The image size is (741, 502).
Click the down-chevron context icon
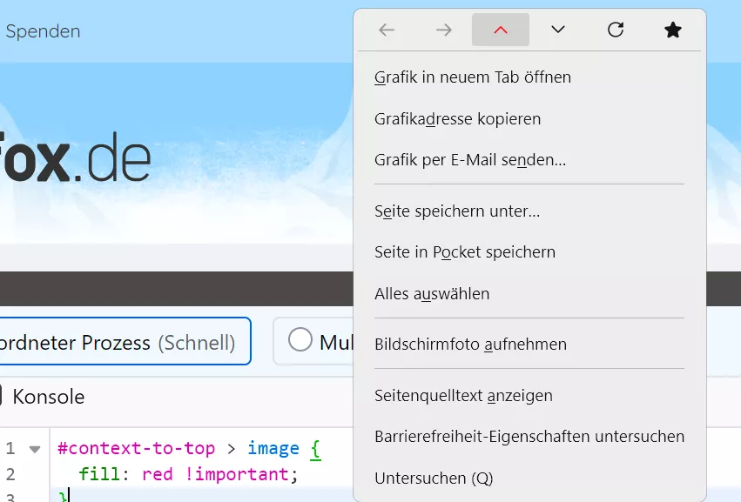pyautogui.click(x=558, y=30)
